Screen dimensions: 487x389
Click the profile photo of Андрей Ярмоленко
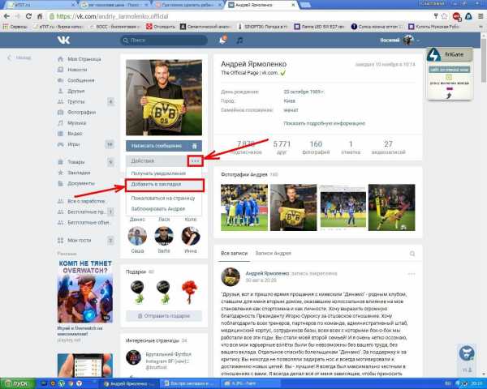(164, 97)
